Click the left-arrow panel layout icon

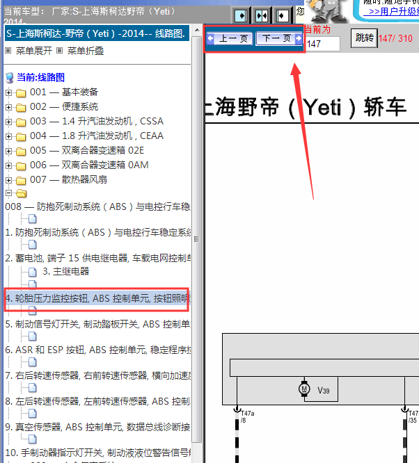[x=283, y=16]
